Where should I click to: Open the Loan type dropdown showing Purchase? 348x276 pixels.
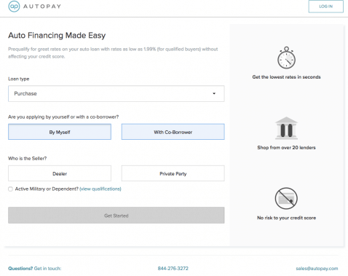116,93
